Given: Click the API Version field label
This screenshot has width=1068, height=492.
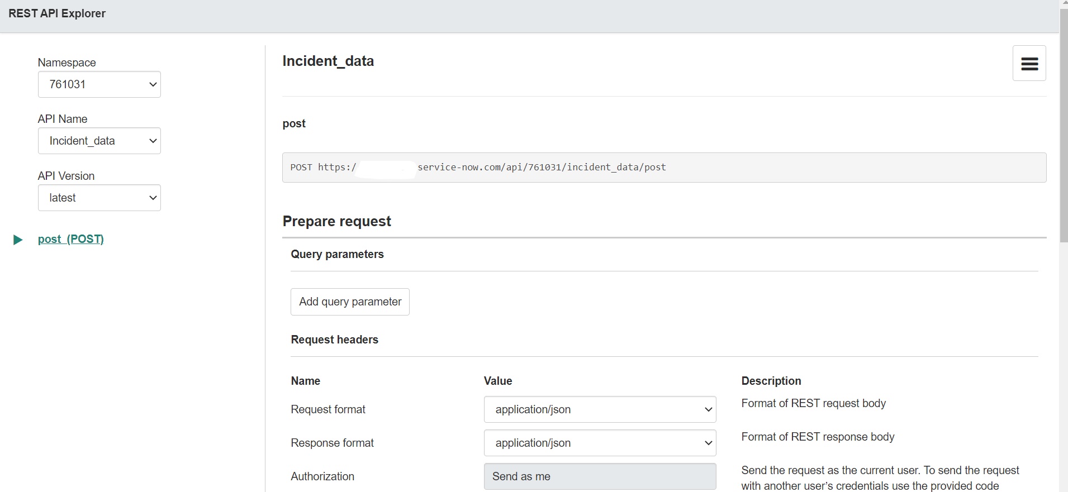Looking at the screenshot, I should (66, 176).
